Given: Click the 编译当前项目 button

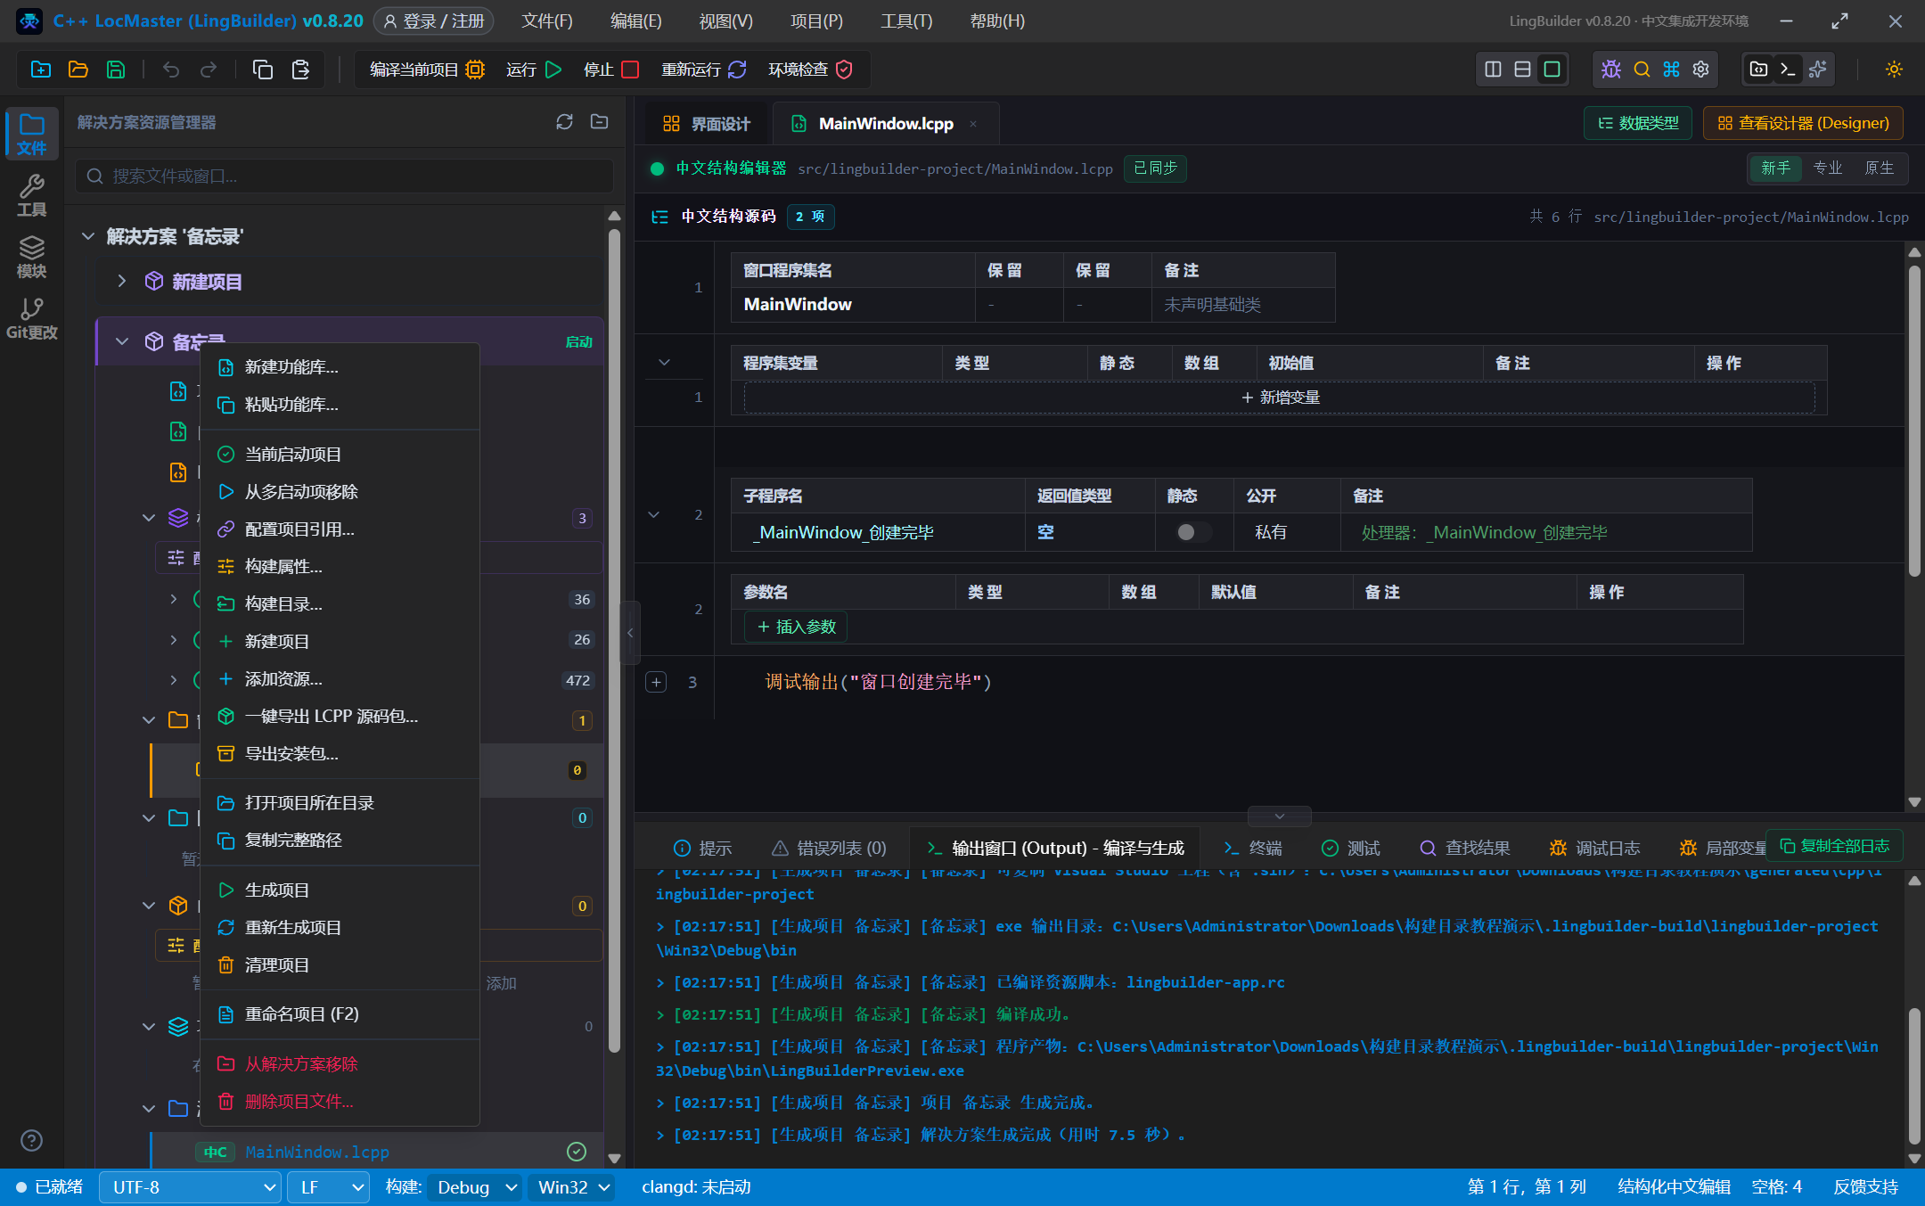Looking at the screenshot, I should (426, 70).
